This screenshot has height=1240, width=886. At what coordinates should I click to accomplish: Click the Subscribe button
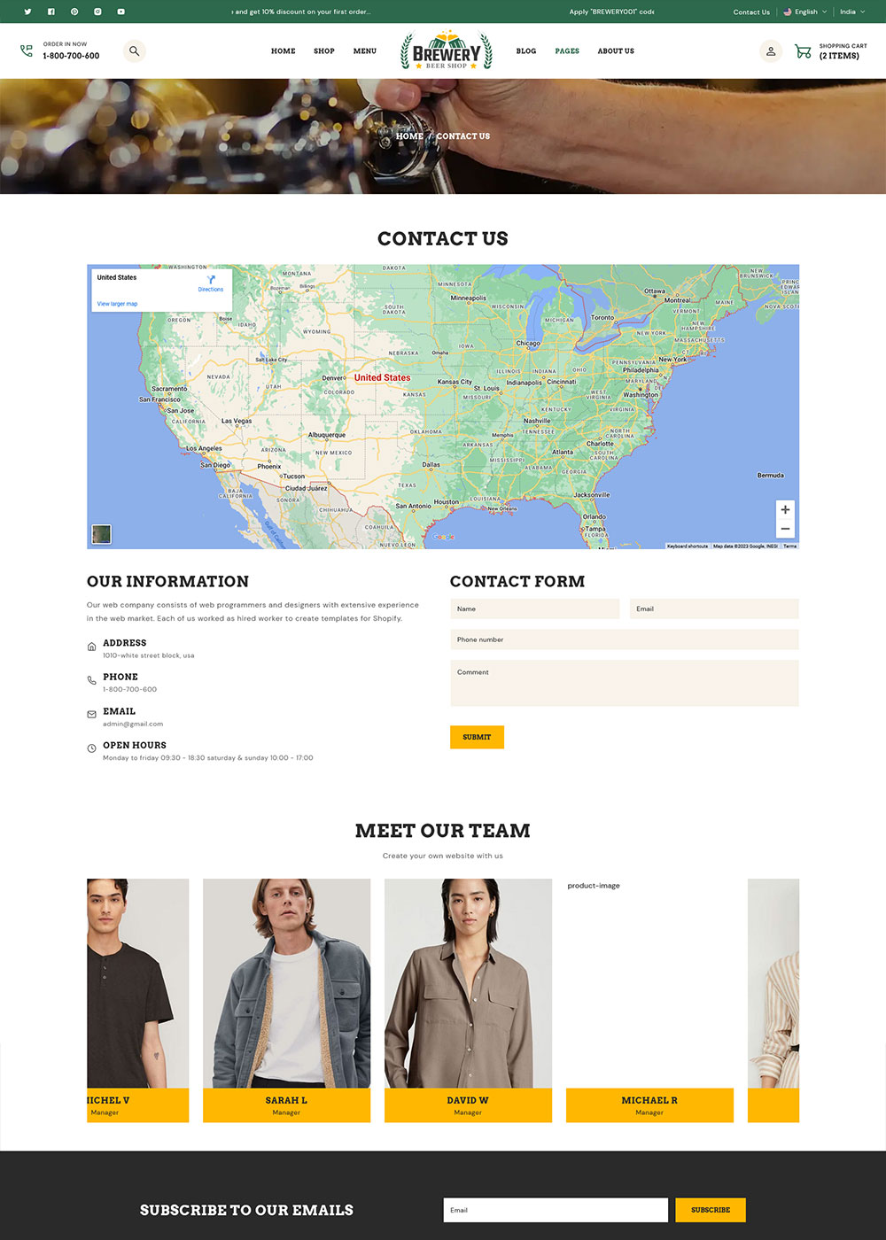pos(711,1210)
